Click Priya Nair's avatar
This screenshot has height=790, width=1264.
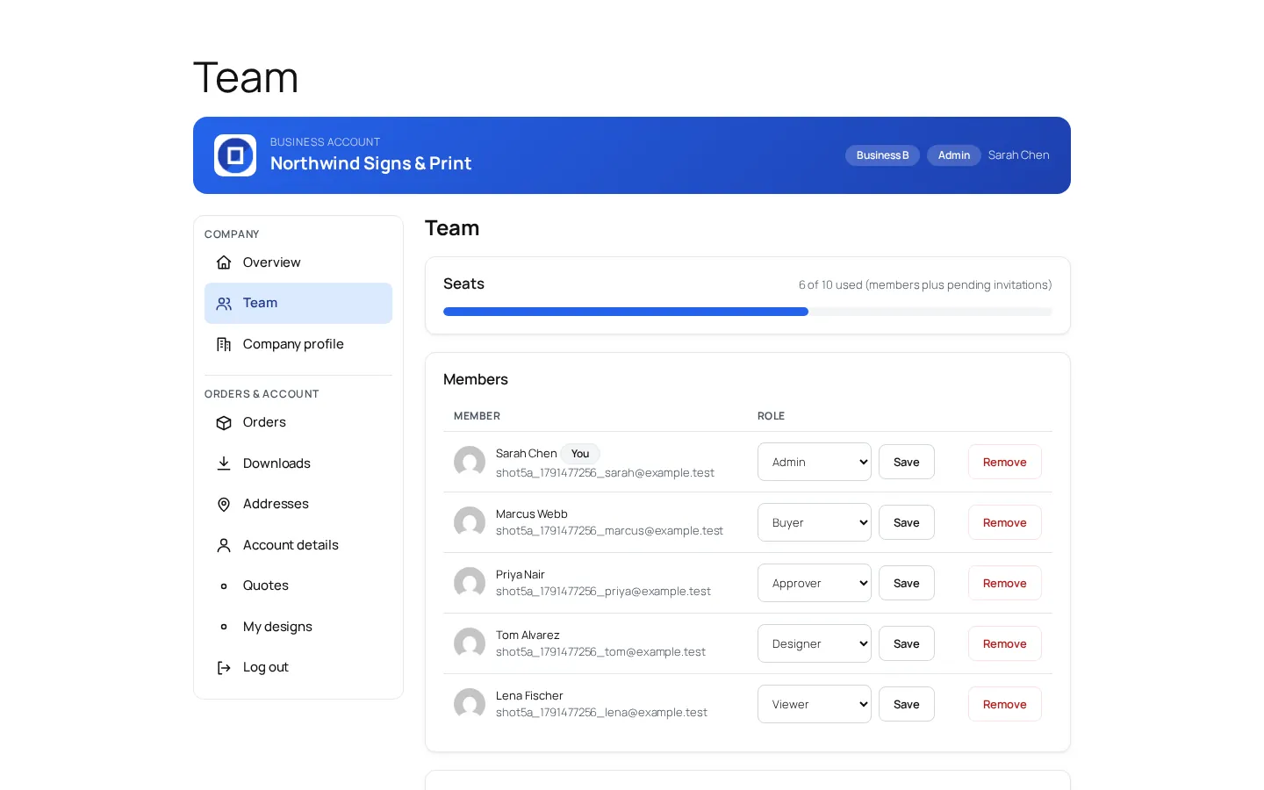point(470,583)
